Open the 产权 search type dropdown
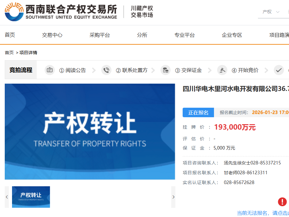The image size is (289, 217). pyautogui.click(x=271, y=12)
